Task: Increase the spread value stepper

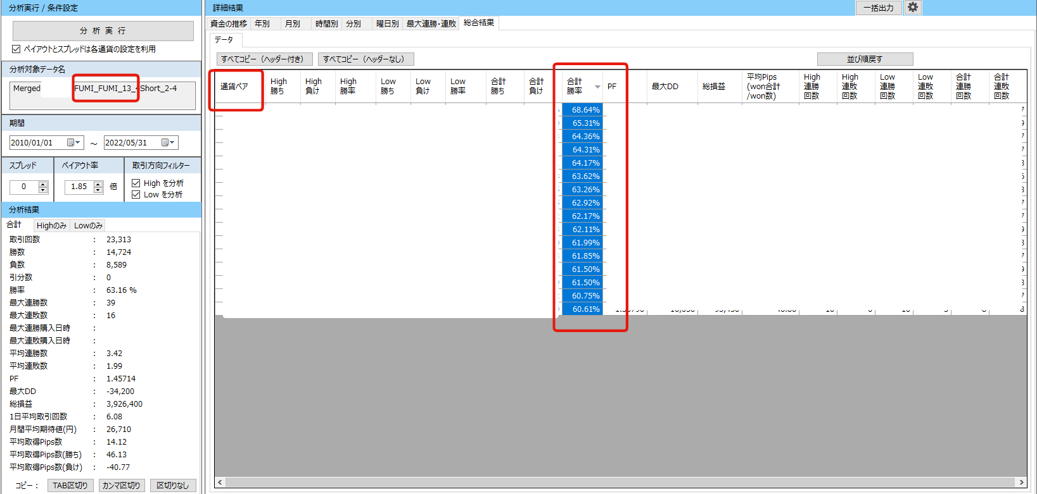Action: coord(43,184)
